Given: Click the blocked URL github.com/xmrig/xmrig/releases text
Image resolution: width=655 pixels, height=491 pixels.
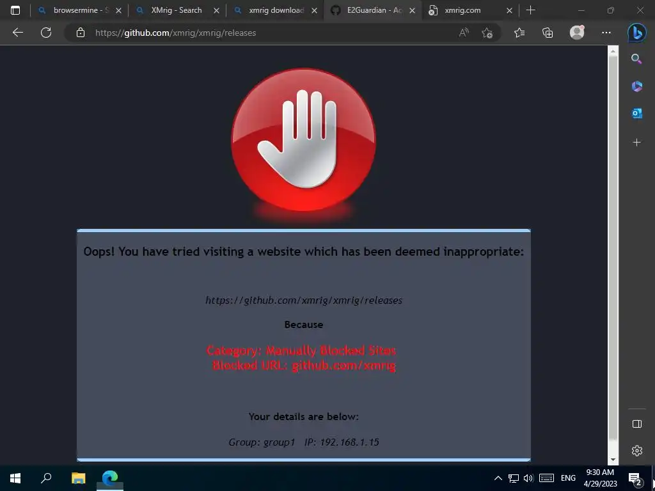Looking at the screenshot, I should pos(304,300).
